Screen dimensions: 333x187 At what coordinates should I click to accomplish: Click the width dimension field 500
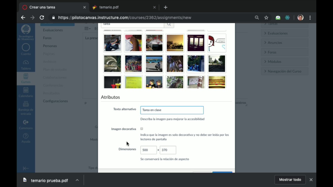coord(149,150)
